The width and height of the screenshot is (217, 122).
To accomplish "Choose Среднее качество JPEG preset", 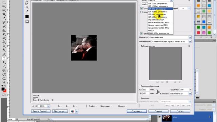I will tap(160, 28).
